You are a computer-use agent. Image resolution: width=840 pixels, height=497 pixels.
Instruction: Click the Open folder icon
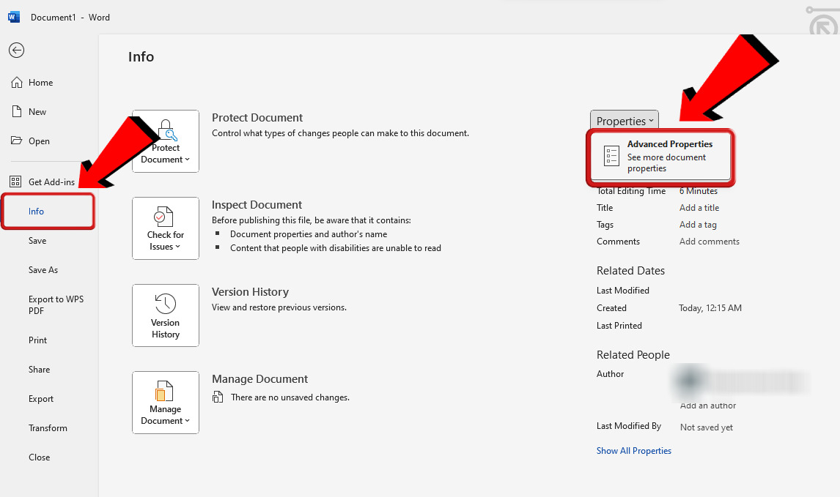[16, 141]
